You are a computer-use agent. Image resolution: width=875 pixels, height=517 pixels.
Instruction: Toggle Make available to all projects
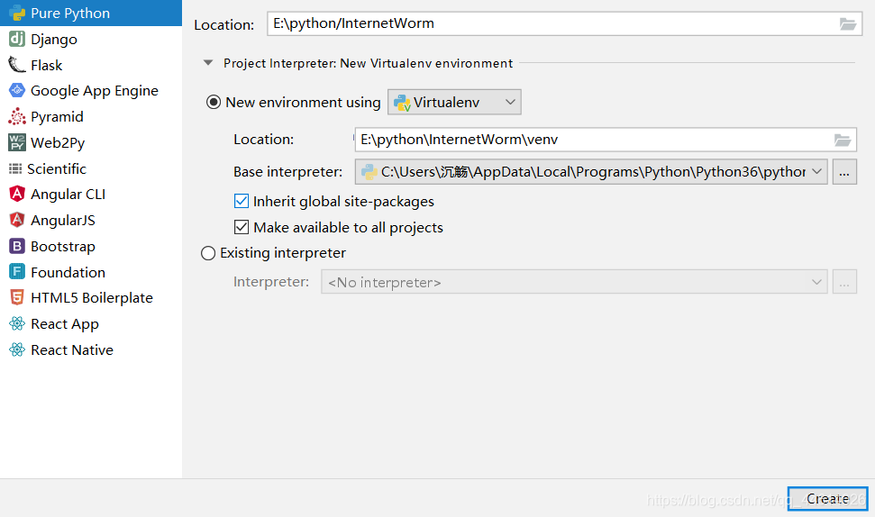click(242, 227)
